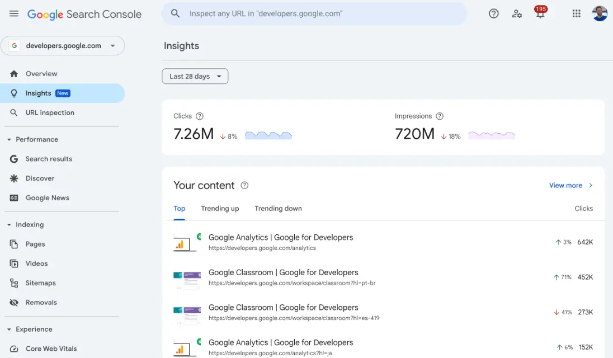613x358 pixels.
Task: Collapse the Performance section
Action: click(10, 140)
